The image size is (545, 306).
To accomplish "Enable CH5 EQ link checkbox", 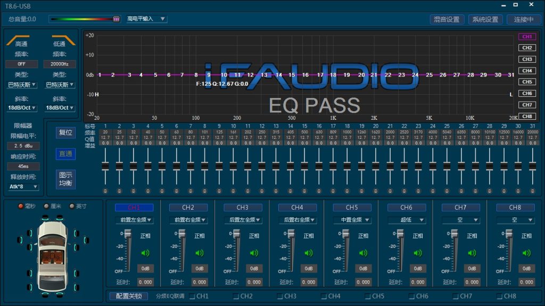I will (368, 296).
